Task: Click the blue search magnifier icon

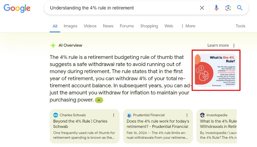Action: tap(240, 8)
